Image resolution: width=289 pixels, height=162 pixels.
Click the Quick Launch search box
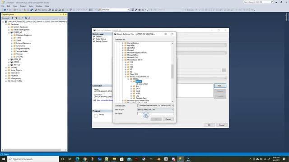click(258, 2)
